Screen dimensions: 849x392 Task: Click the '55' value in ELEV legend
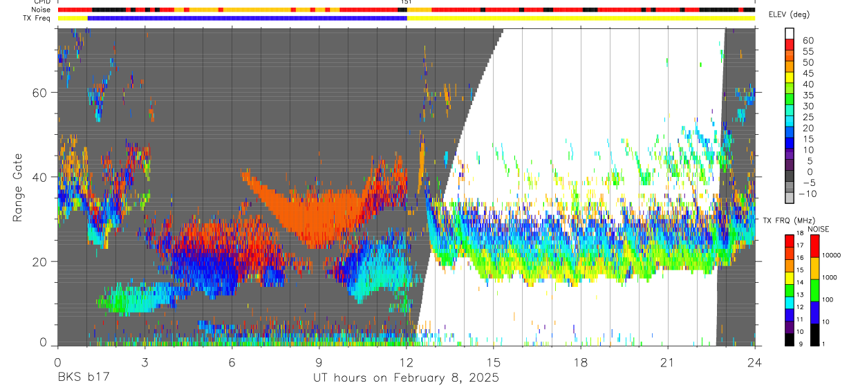808,52
